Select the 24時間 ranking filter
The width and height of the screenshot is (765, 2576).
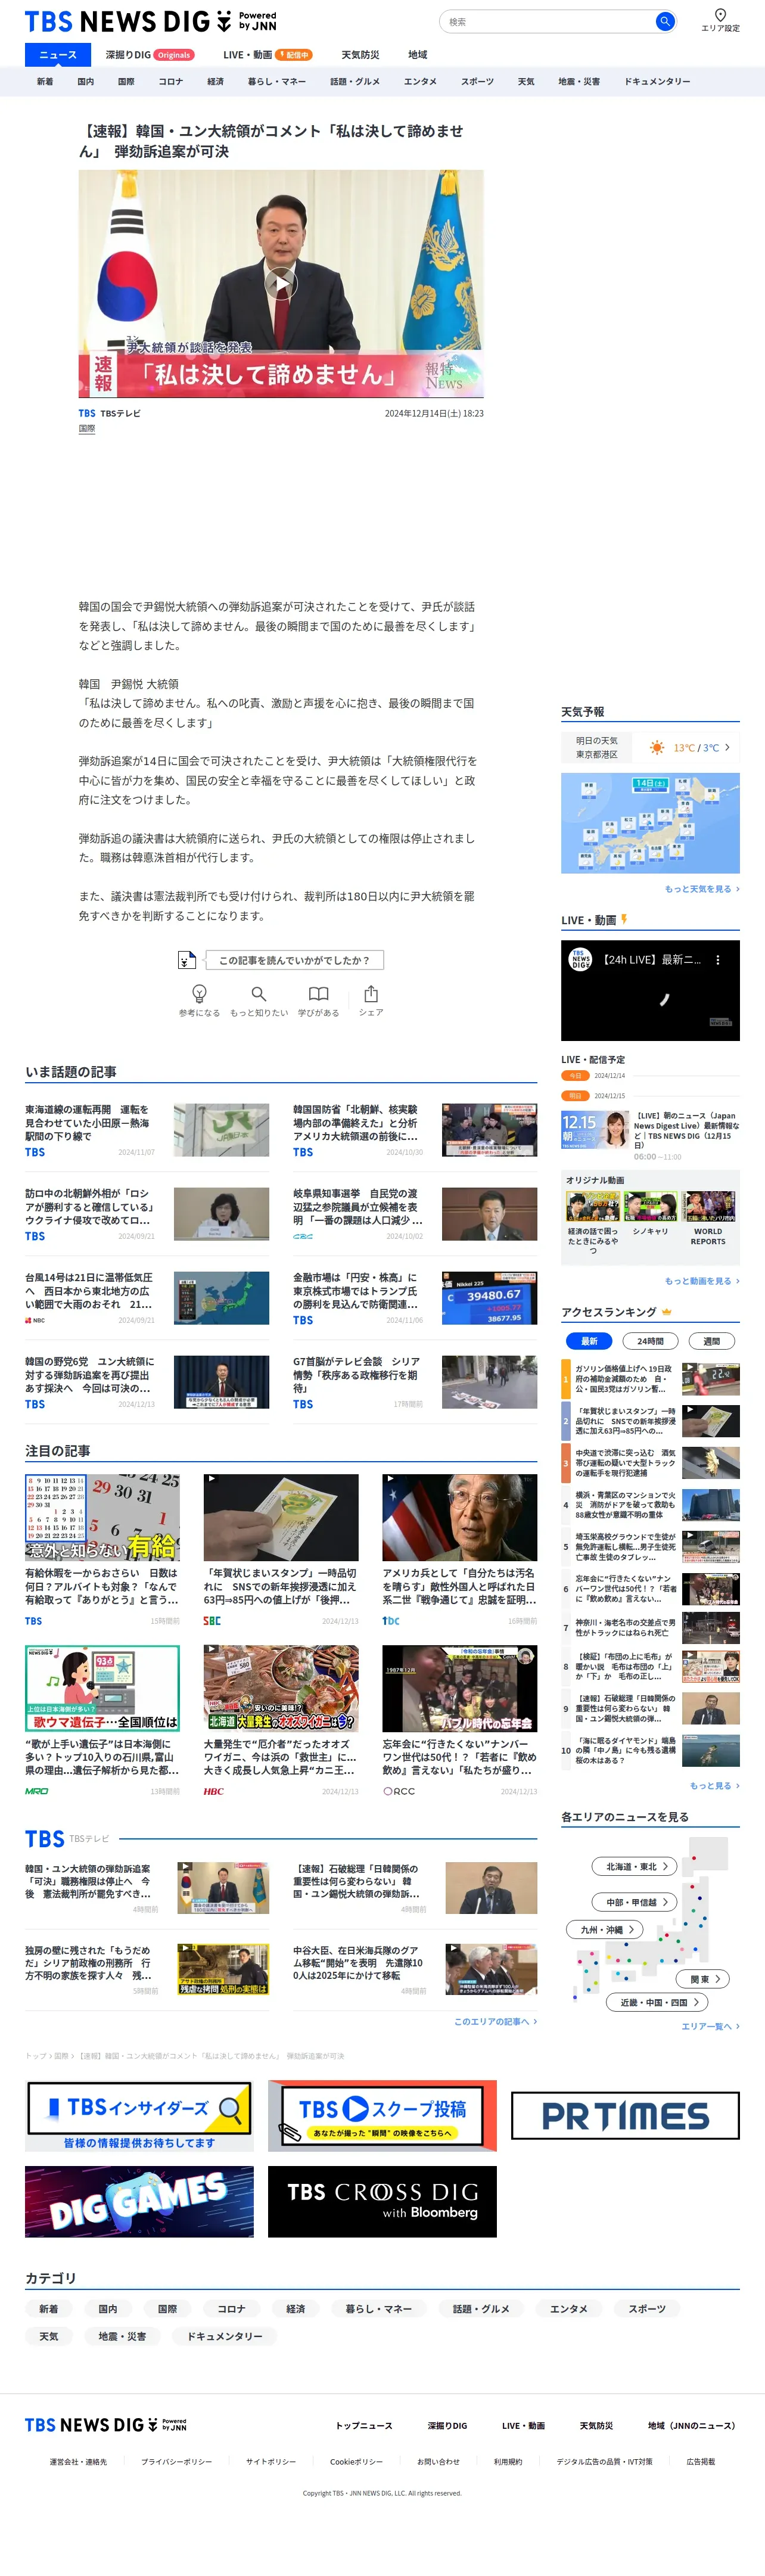tap(650, 1341)
